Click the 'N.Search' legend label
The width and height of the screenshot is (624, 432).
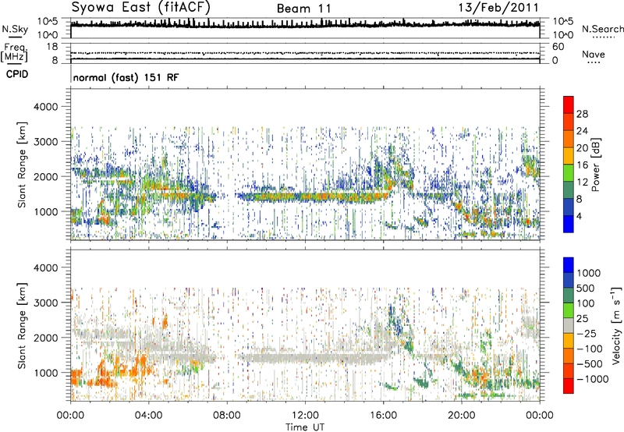pos(602,29)
